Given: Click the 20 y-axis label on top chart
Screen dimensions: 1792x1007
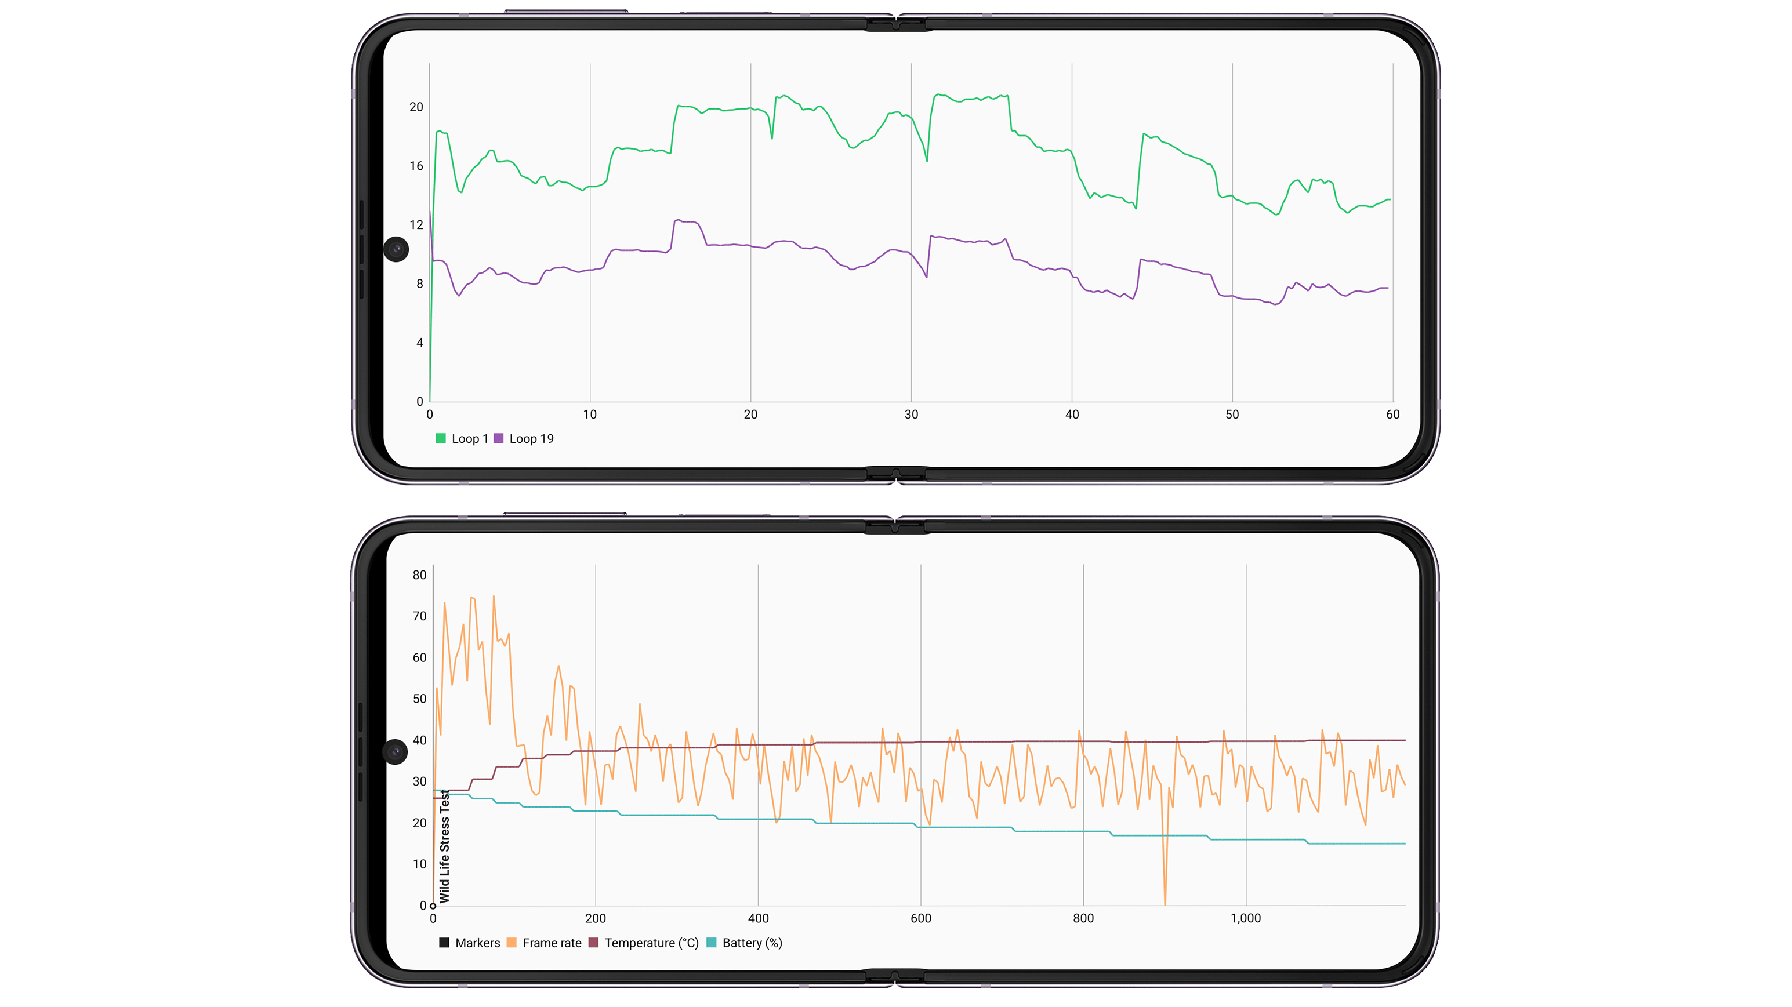Looking at the screenshot, I should tap(416, 107).
